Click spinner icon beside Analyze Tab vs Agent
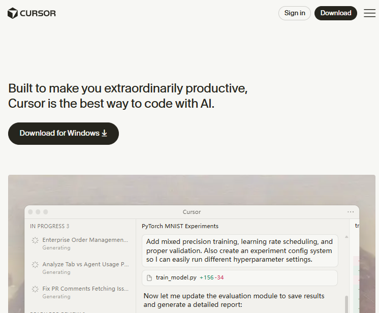 pyautogui.click(x=35, y=265)
